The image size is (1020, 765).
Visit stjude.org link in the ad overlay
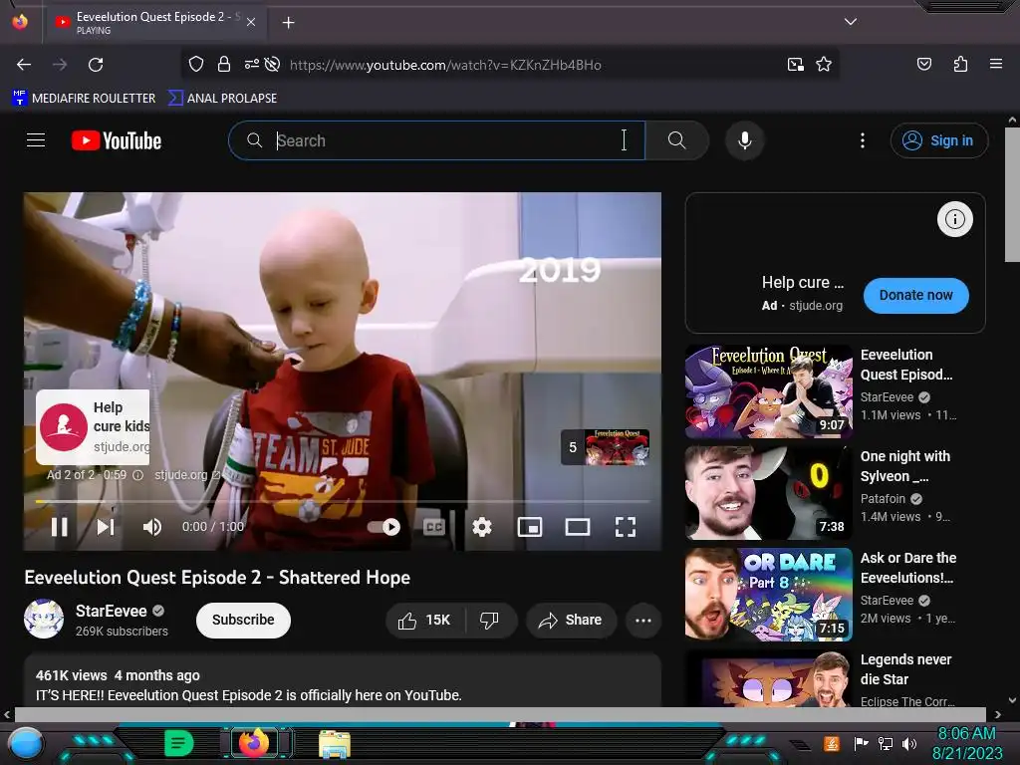(x=186, y=475)
